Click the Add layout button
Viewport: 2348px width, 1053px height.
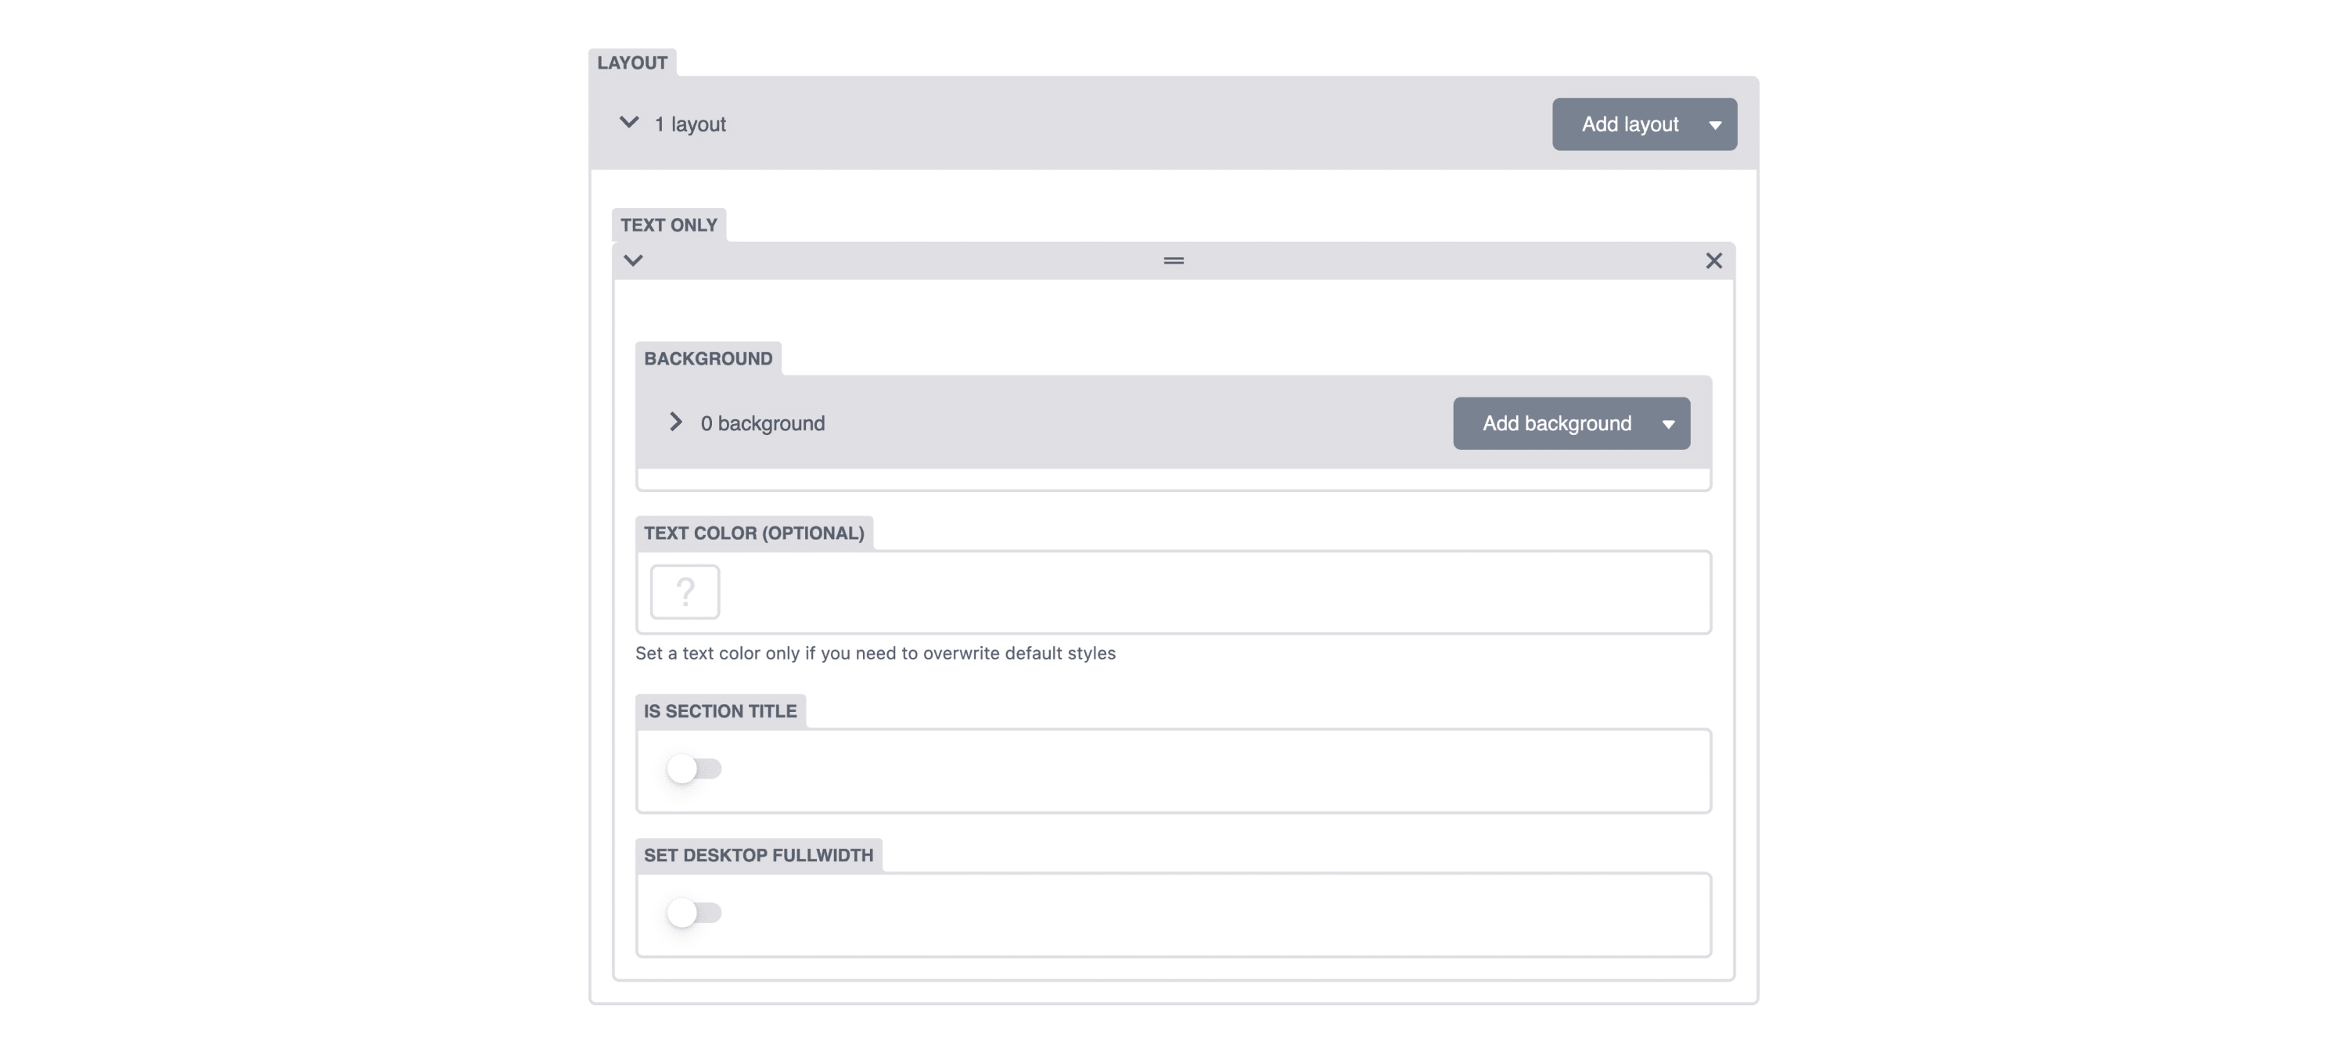point(1629,124)
